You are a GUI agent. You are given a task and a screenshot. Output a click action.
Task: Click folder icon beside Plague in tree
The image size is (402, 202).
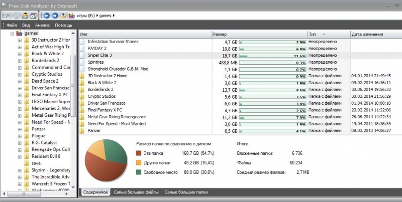pos(27,136)
